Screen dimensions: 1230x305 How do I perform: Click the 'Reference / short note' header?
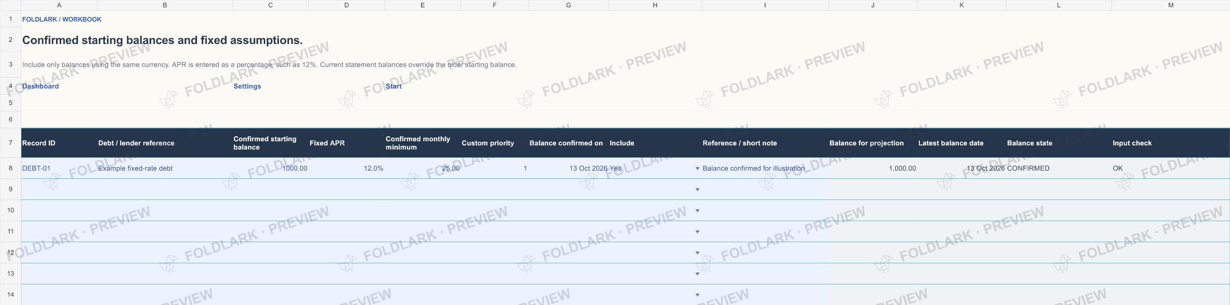pyautogui.click(x=765, y=143)
